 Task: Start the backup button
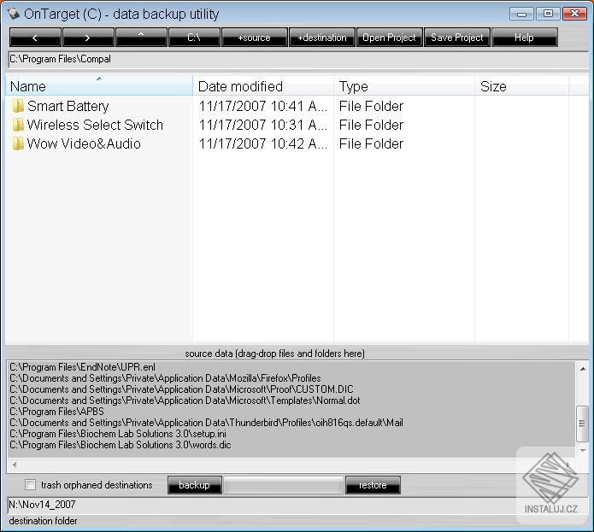(195, 485)
